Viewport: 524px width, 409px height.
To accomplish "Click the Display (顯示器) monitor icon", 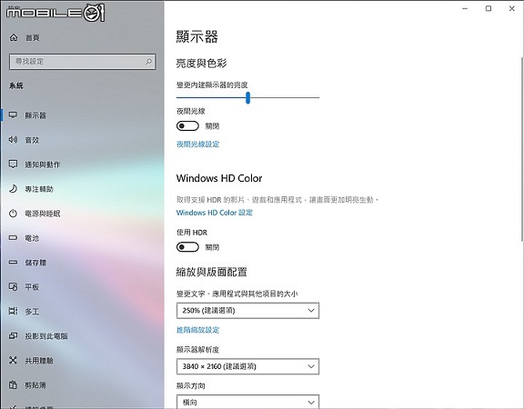I will tap(13, 115).
